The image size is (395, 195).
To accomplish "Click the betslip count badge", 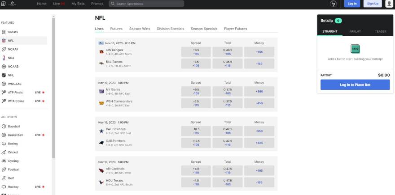I will coord(338,21).
